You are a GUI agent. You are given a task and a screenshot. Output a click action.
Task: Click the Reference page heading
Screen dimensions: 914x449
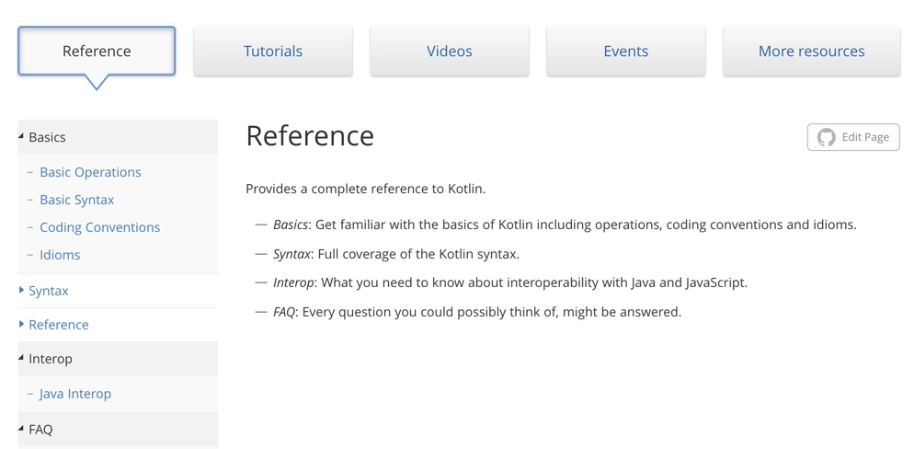point(310,135)
